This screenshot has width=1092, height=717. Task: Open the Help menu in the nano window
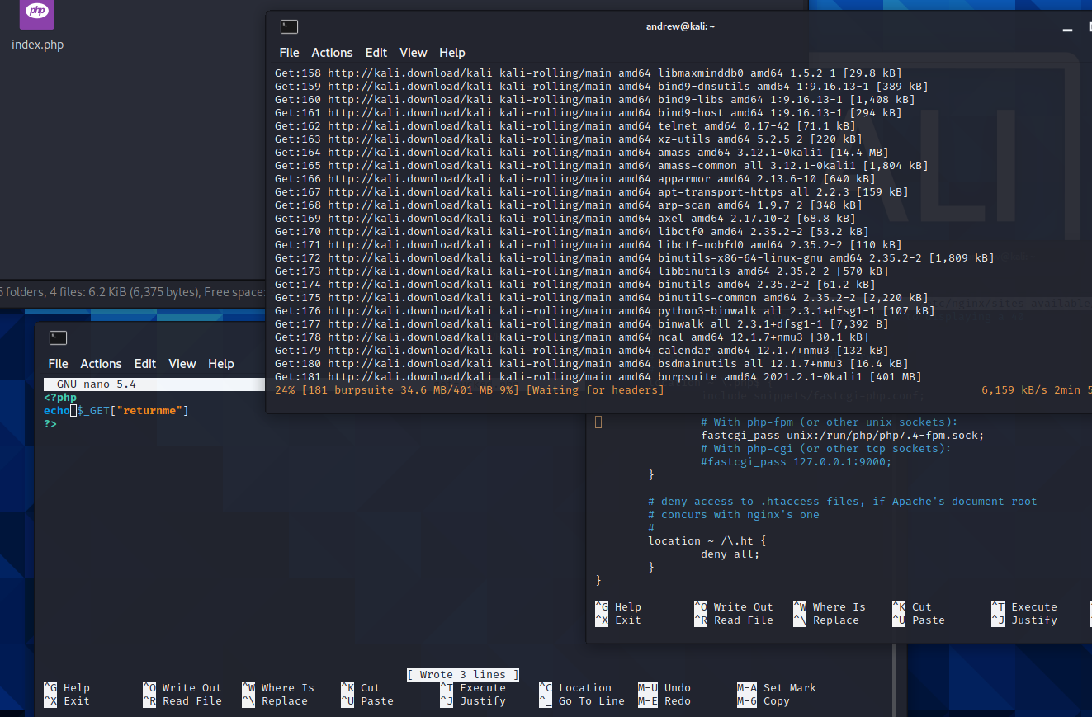220,363
